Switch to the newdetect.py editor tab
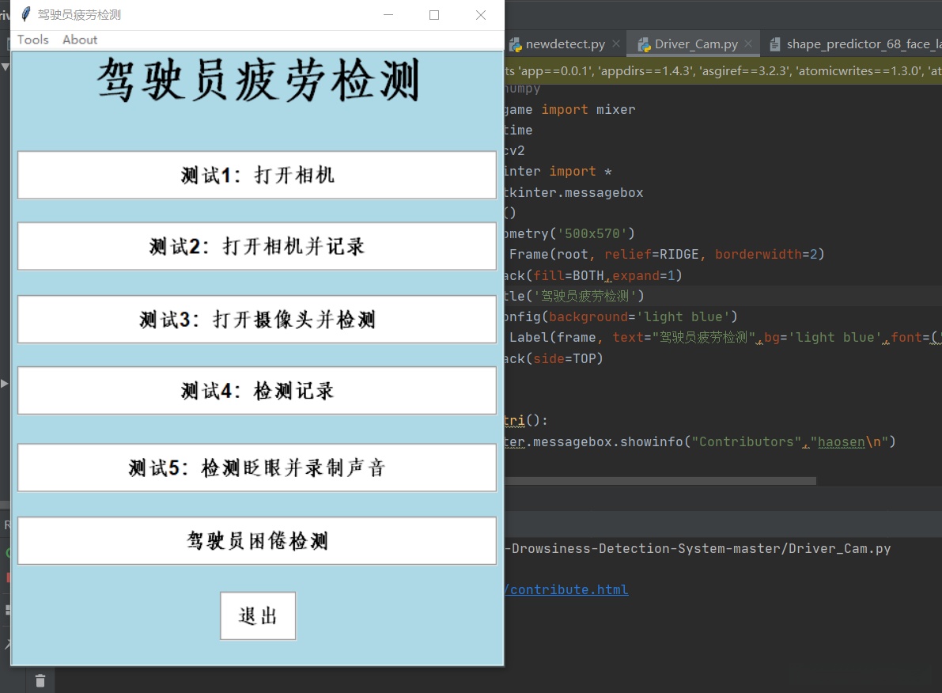 click(565, 44)
